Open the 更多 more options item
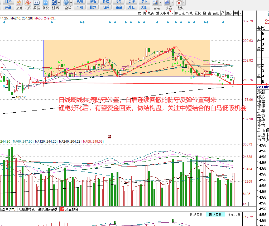269x226 pixels. point(229,13)
